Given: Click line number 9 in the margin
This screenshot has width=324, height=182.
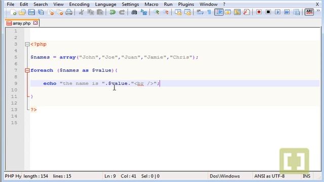Looking at the screenshot, I should click(16, 83).
